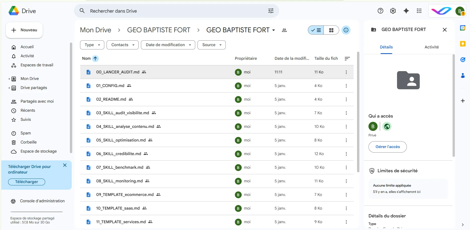
Task: Toggle the sort options icon in the file header
Action: click(x=347, y=59)
